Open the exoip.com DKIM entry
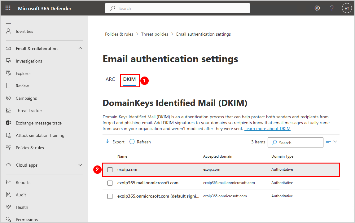355x223 pixels. pos(127,169)
